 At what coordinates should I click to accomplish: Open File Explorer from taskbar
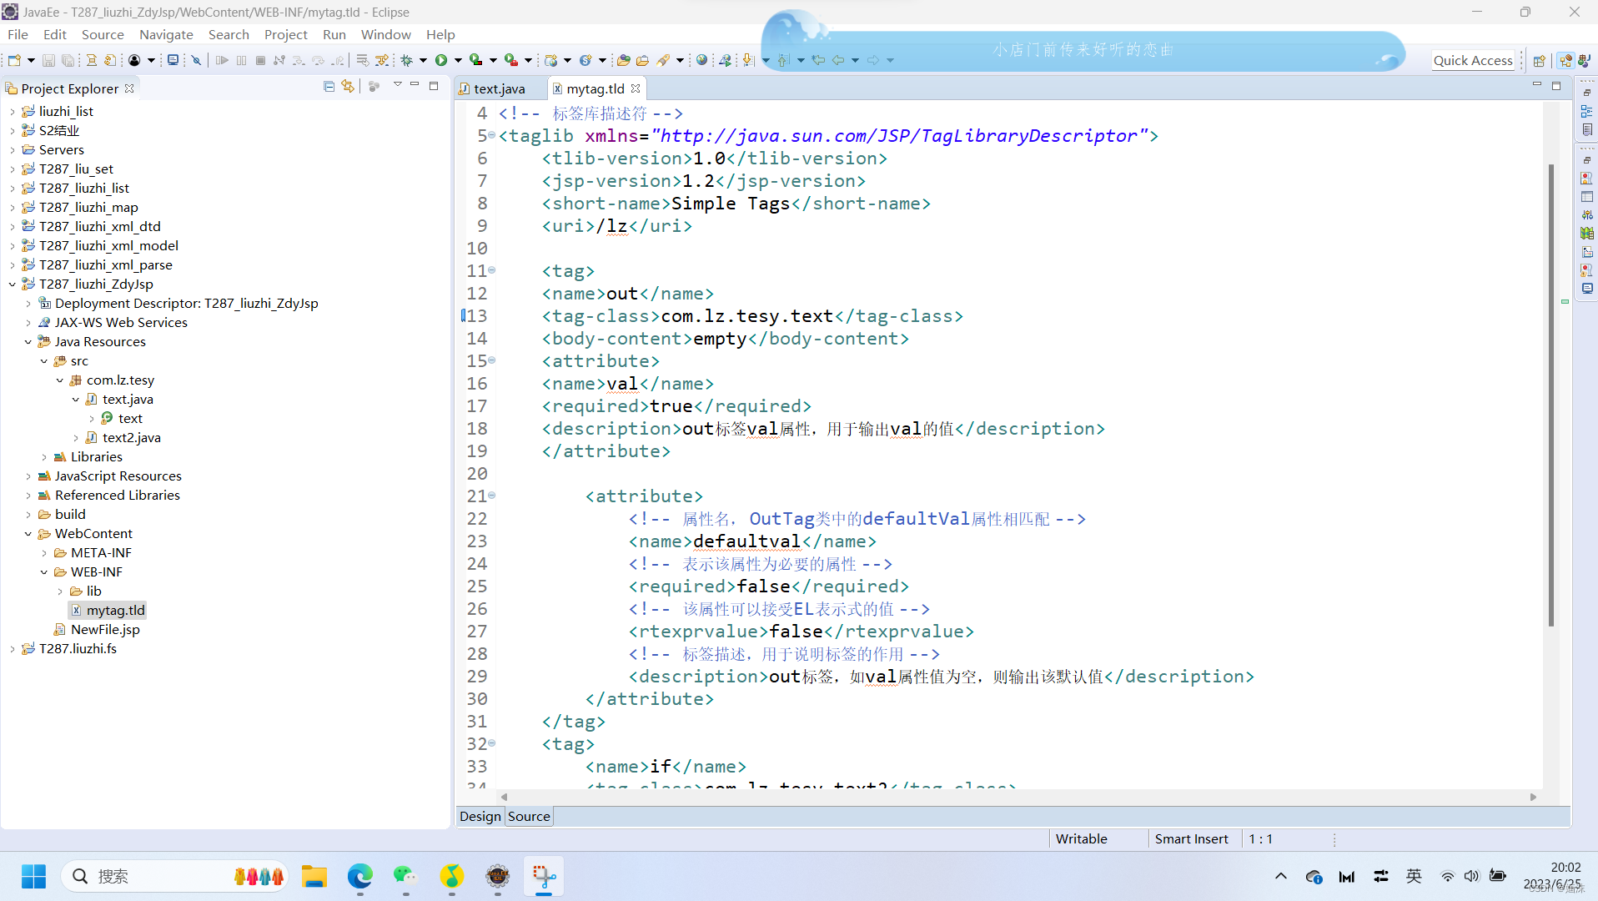point(314,877)
